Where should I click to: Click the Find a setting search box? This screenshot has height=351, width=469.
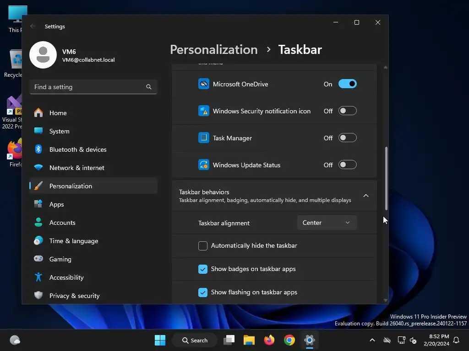(93, 87)
